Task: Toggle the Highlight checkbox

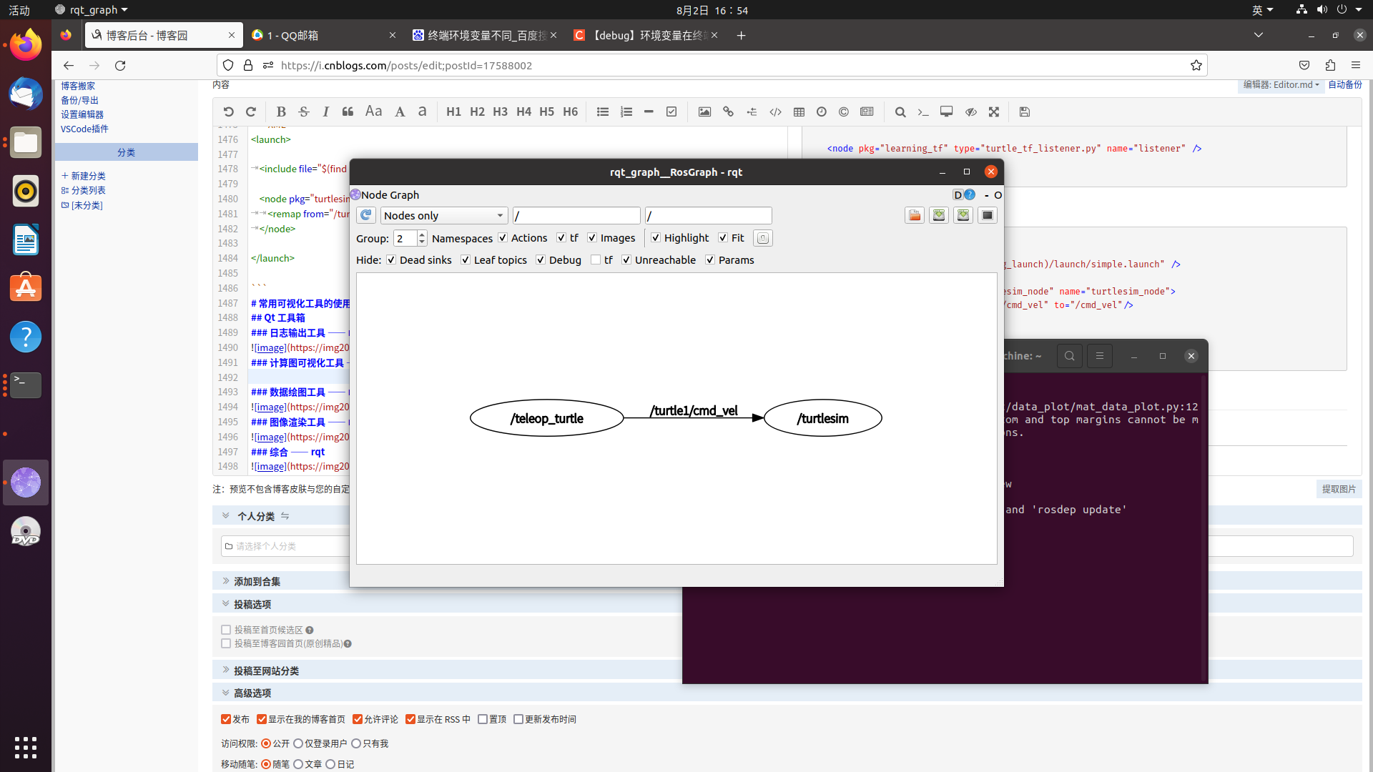Action: tap(656, 237)
